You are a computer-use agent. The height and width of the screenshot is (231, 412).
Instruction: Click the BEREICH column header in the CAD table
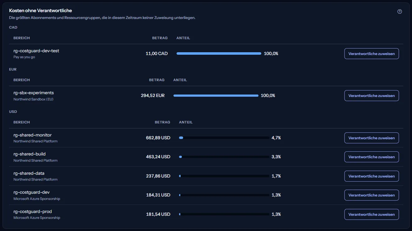click(22, 38)
